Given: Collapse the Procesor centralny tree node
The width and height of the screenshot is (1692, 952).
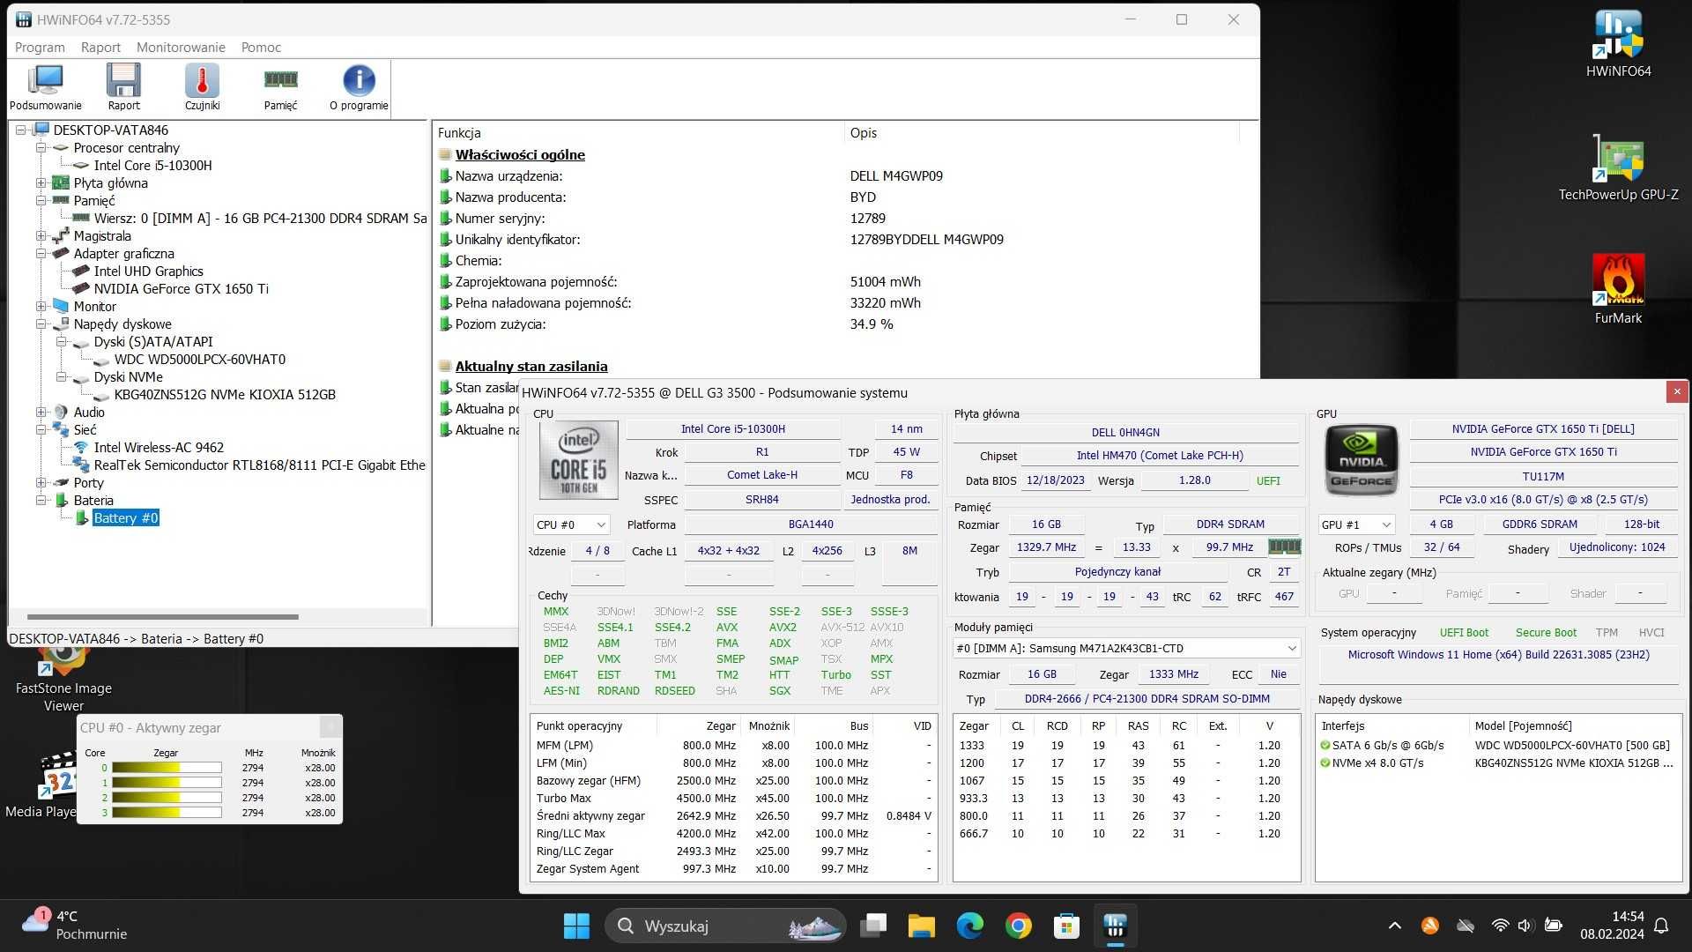Looking at the screenshot, I should pos(41,147).
